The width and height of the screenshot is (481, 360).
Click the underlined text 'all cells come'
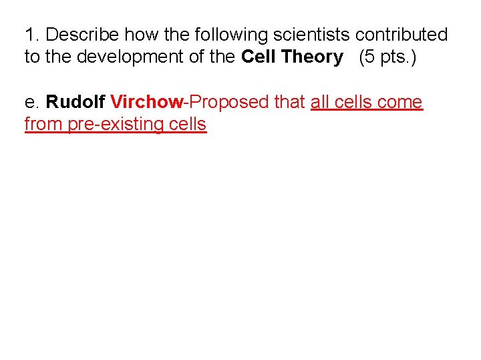(x=367, y=102)
